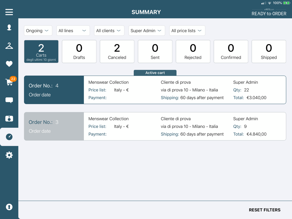Open the hamburger menu
The height and width of the screenshot is (219, 292).
(x=9, y=12)
